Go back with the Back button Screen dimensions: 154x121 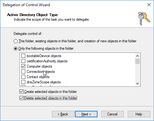point(63,114)
